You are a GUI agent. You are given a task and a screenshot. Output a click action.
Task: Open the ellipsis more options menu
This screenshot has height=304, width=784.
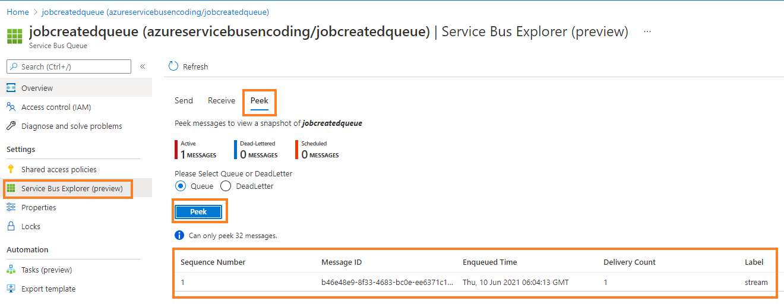coord(647,31)
